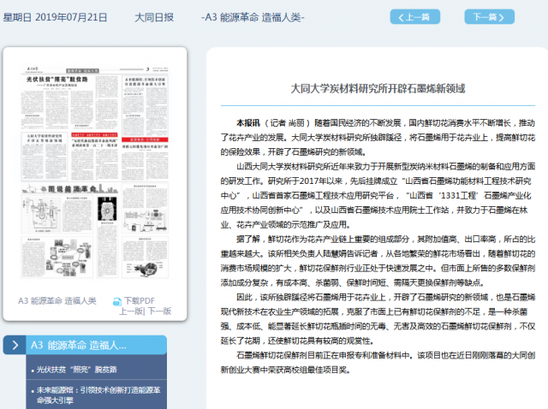Click the PDF download icon
548x409 pixels.
coord(117,301)
